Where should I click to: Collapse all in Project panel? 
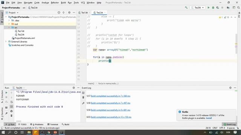point(64,12)
